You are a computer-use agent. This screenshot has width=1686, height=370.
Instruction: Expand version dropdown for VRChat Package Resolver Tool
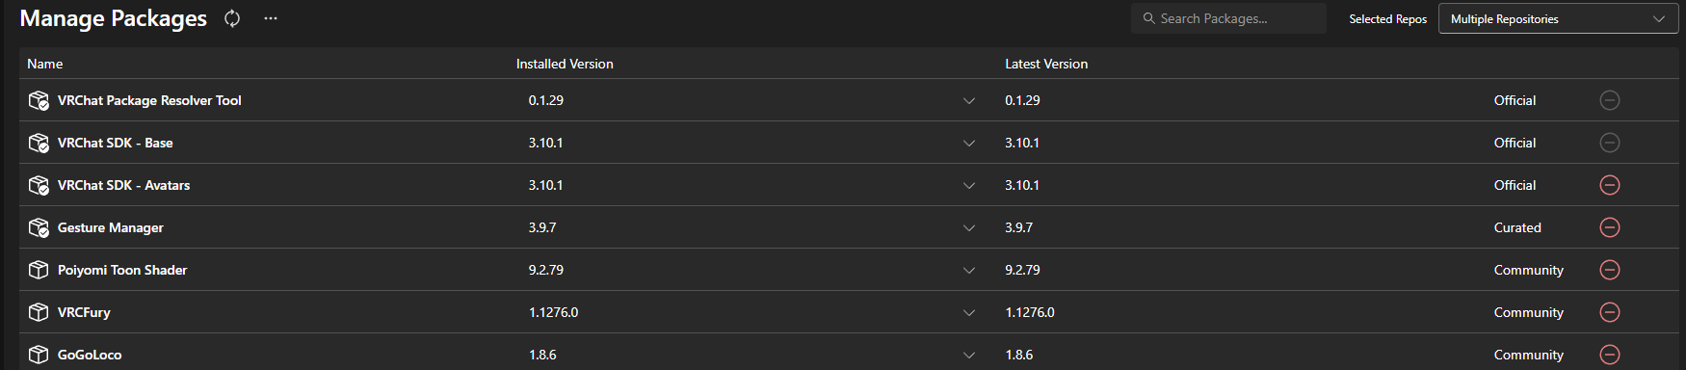969,100
